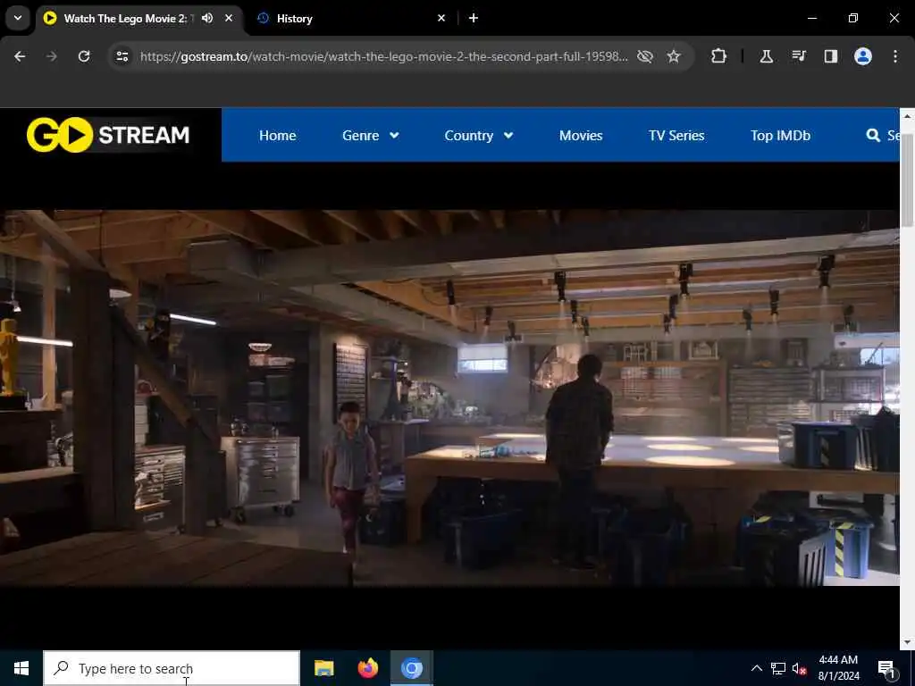Open the tab search dropdown arrow
The image size is (915, 686).
point(18,18)
